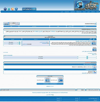Open the Arabic language dropdown
Screen dimensions: 100x102
(x=81, y=90)
